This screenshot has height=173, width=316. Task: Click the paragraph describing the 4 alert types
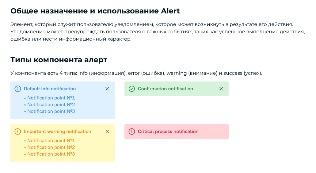pos(136,73)
